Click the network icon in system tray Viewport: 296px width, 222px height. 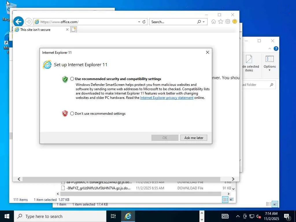pyautogui.click(x=252, y=216)
